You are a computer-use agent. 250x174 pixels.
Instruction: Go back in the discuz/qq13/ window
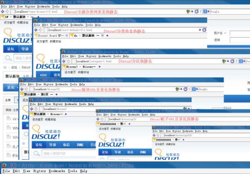click(98, 119)
